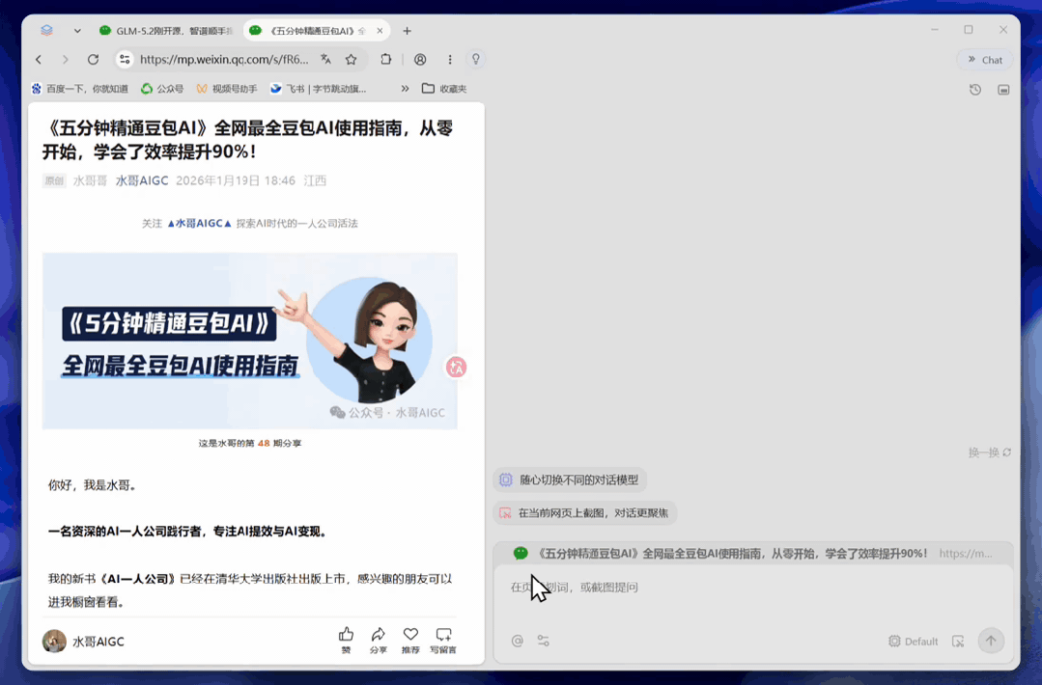Send the message with the up-arrow button

coord(991,641)
